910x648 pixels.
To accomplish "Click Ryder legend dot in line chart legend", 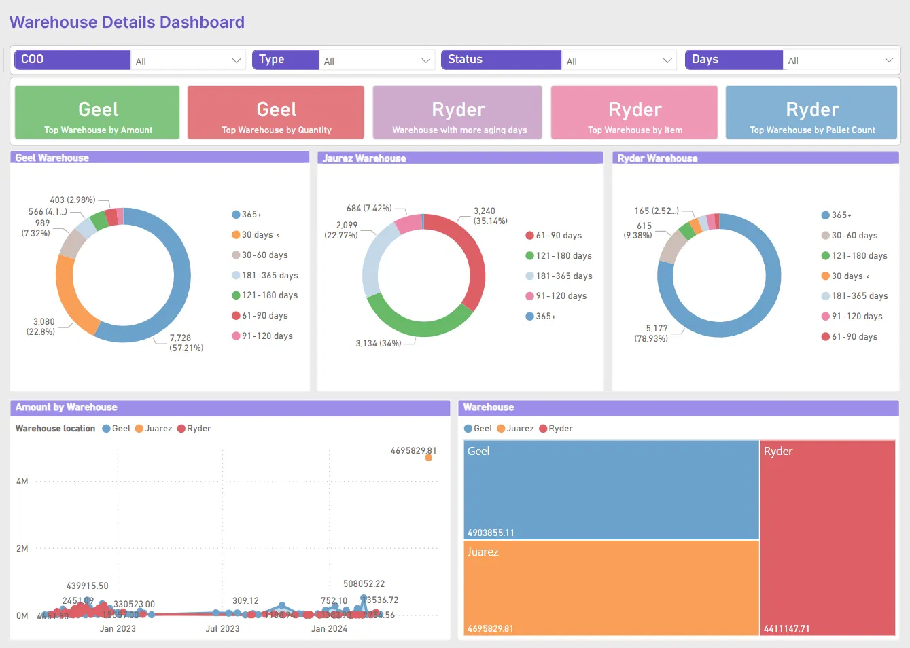I will [181, 429].
